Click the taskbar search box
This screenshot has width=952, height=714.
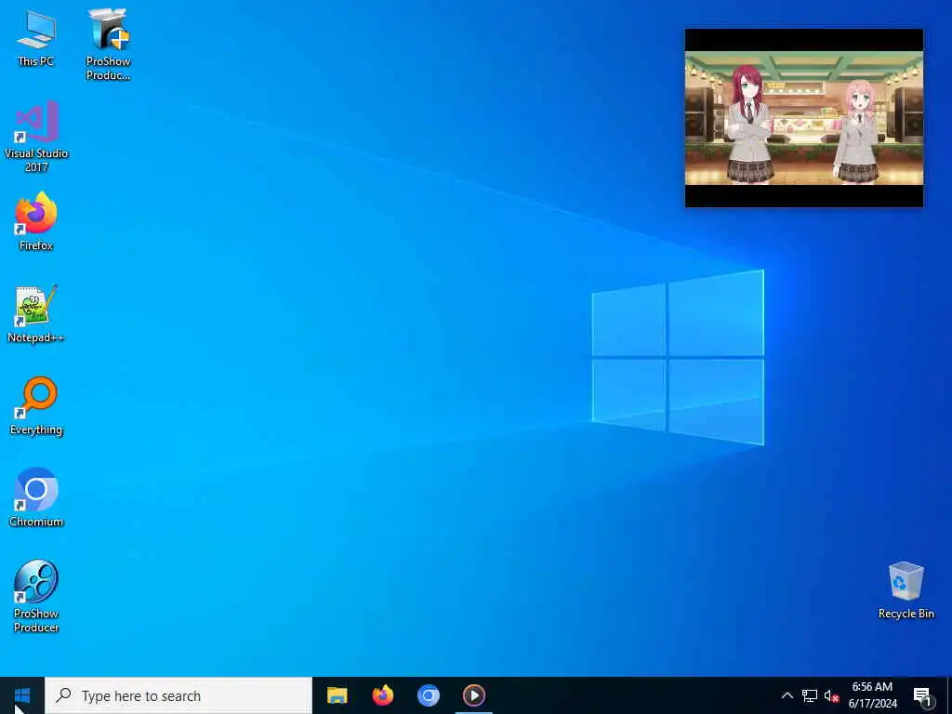tap(178, 695)
